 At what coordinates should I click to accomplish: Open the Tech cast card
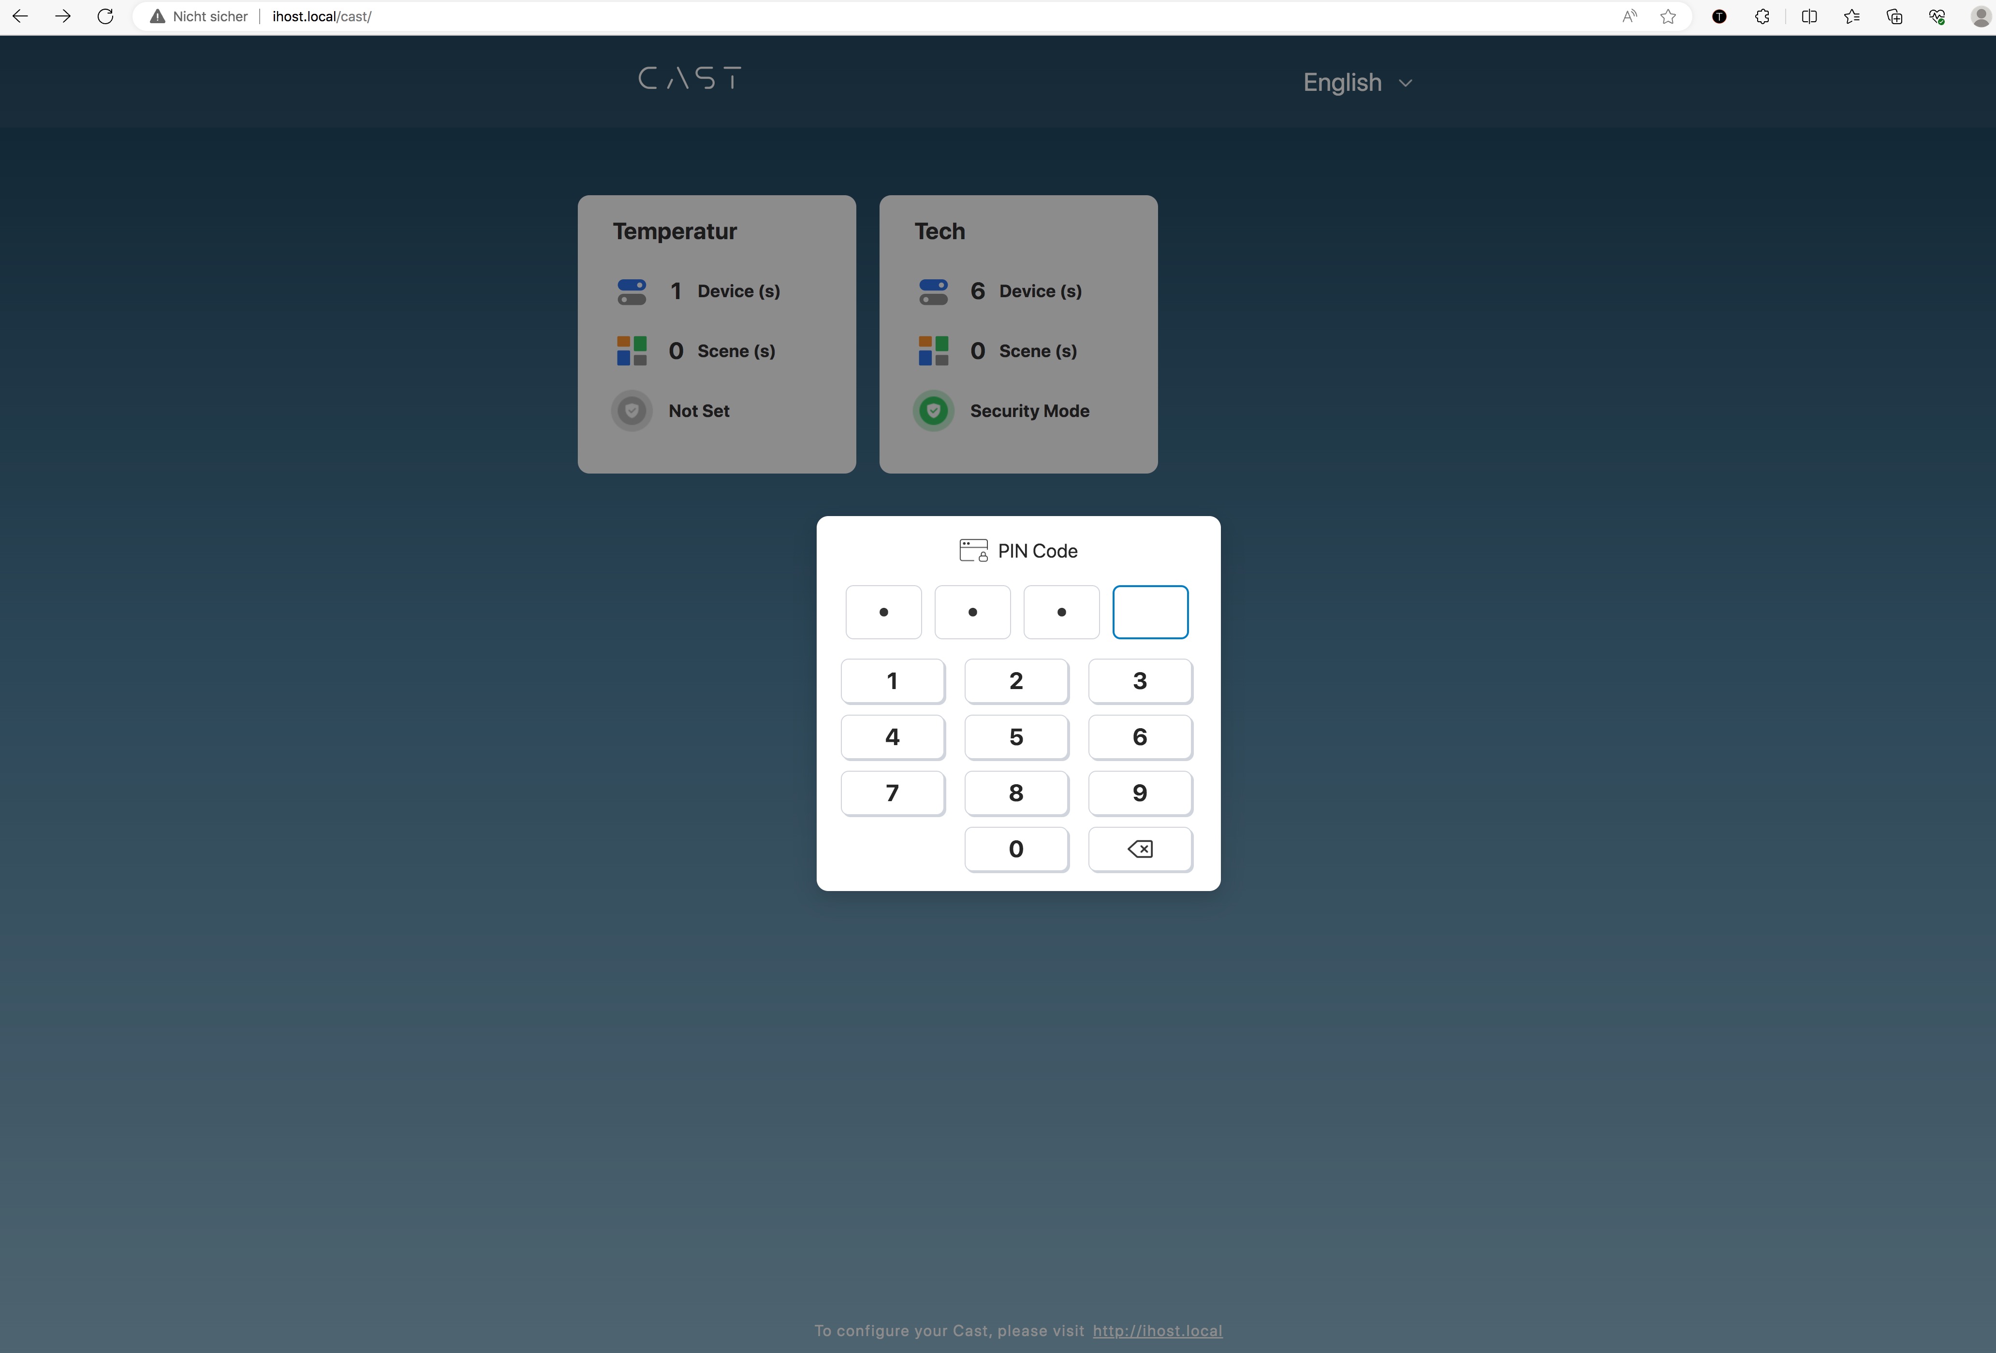point(1018,334)
